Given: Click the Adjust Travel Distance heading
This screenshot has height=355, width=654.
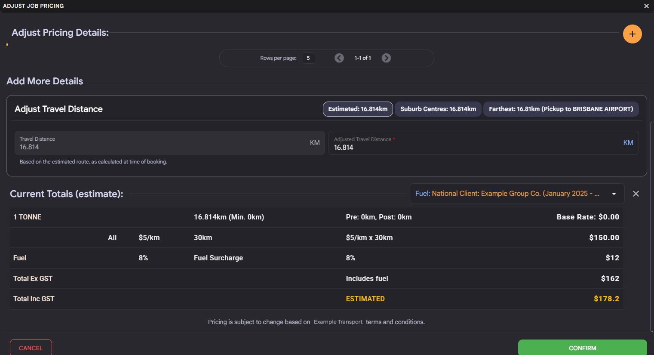Looking at the screenshot, I should (x=58, y=109).
